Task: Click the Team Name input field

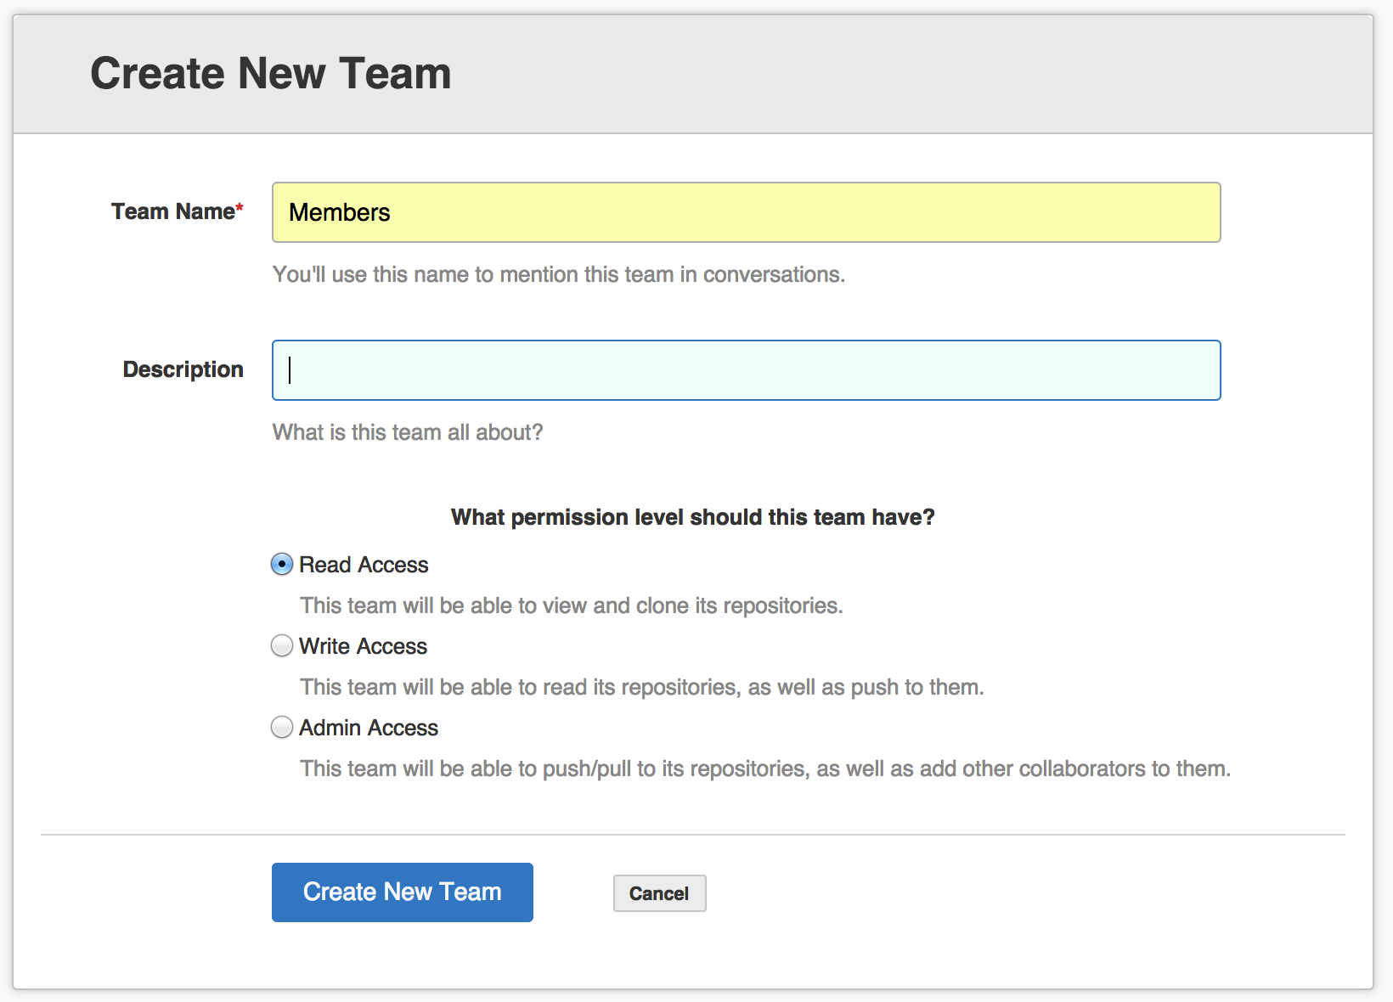Action: (746, 212)
